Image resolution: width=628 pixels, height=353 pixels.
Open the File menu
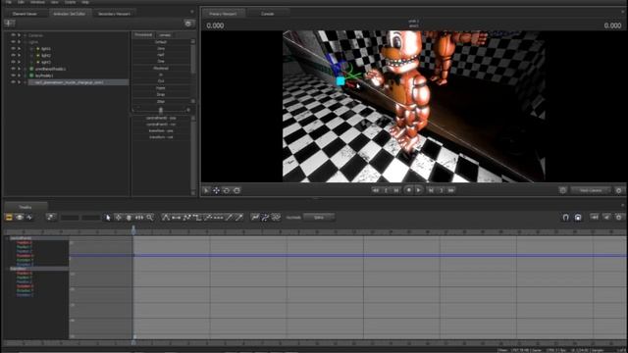pyautogui.click(x=9, y=2)
